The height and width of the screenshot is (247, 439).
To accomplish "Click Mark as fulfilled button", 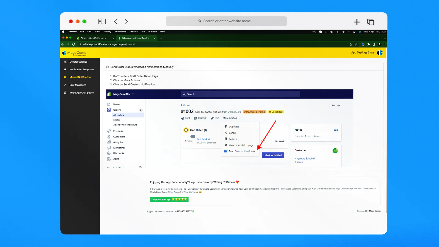I will point(273,155).
